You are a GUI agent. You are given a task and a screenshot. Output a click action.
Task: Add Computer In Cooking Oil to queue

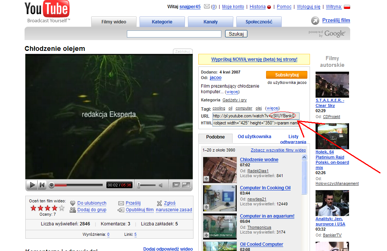tap(206, 207)
